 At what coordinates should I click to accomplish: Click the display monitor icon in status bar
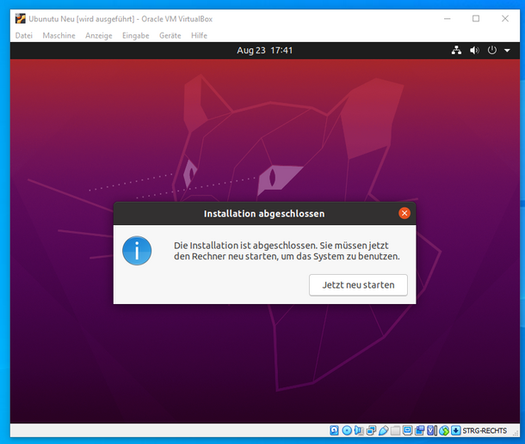click(x=407, y=430)
